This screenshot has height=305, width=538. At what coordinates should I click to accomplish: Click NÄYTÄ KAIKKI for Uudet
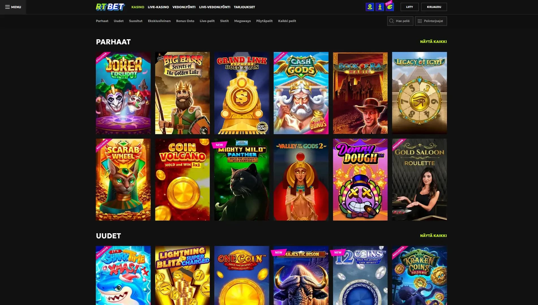433,236
